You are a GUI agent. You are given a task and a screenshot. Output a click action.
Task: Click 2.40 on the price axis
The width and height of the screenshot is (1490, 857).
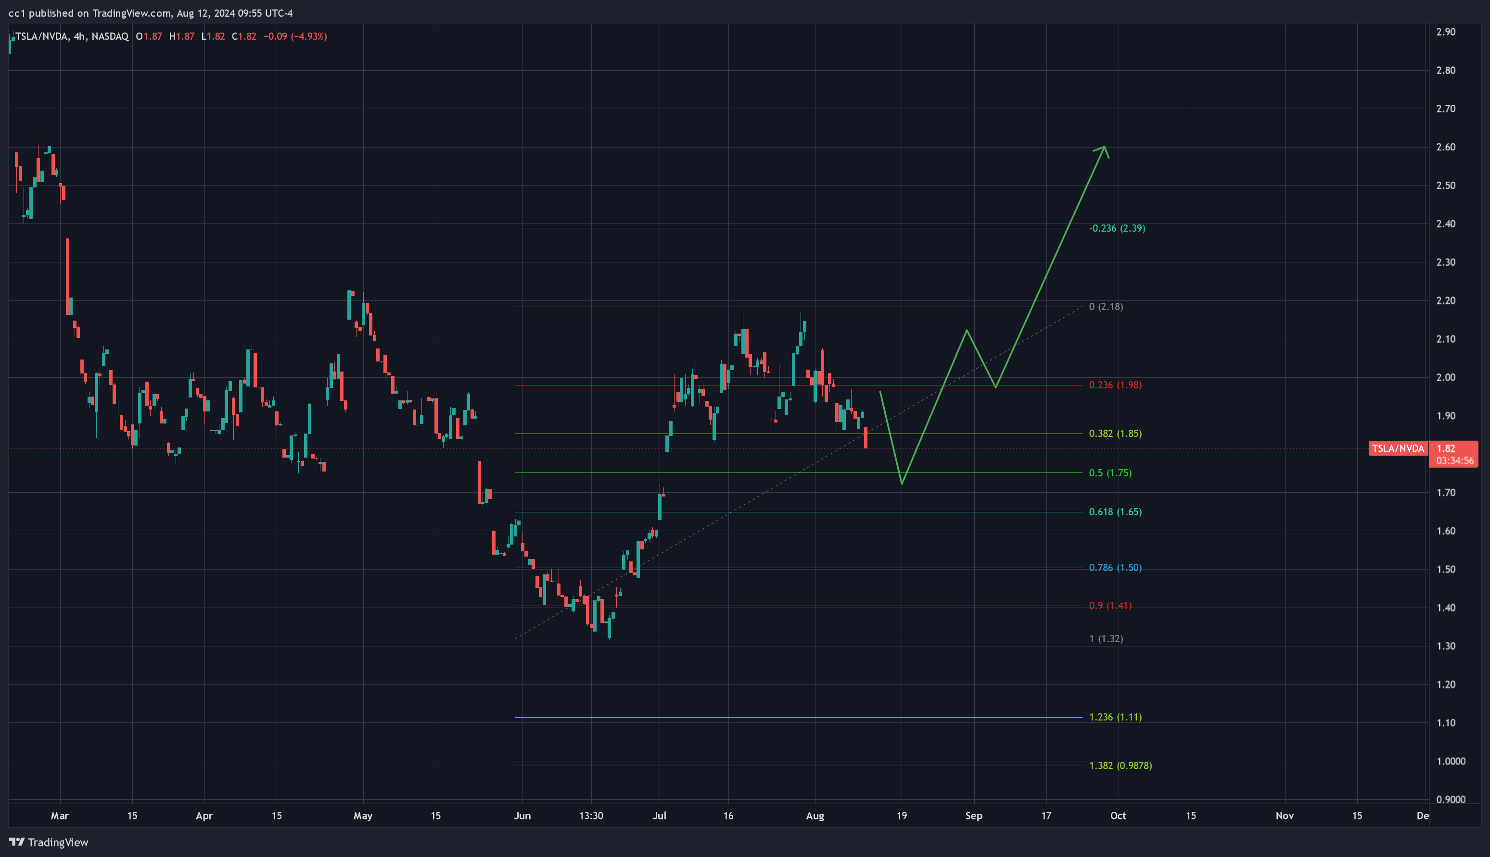point(1446,224)
